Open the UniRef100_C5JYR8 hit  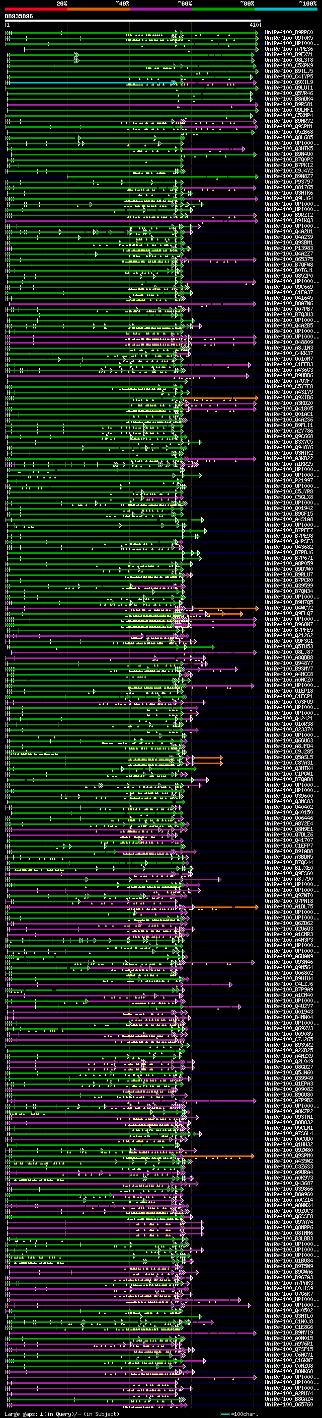click(288, 491)
